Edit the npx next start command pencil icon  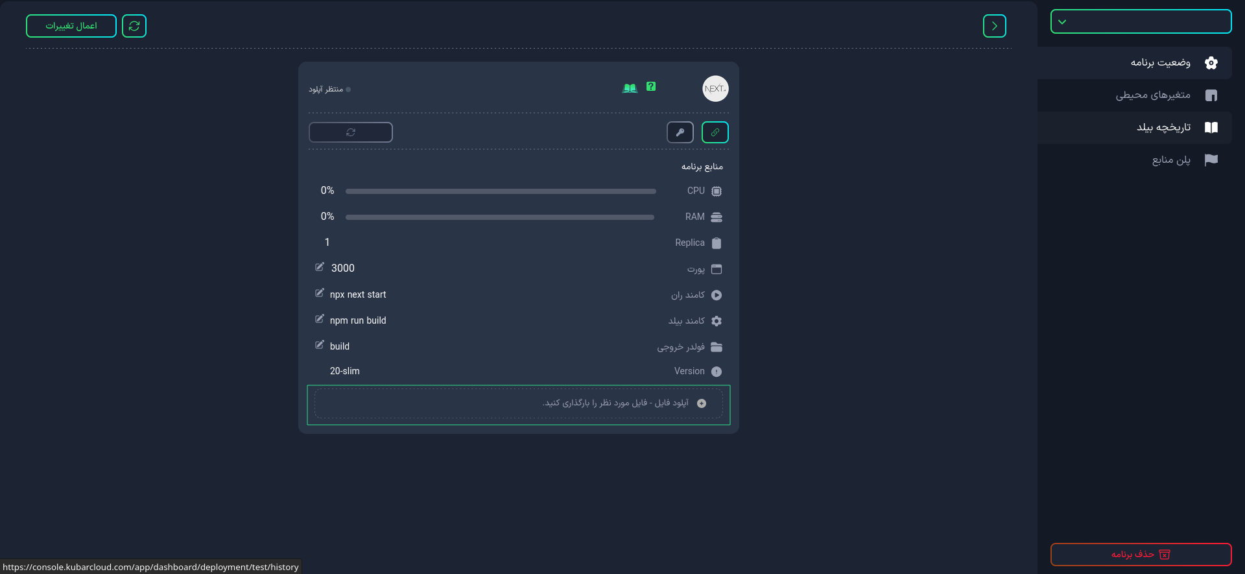pos(320,293)
